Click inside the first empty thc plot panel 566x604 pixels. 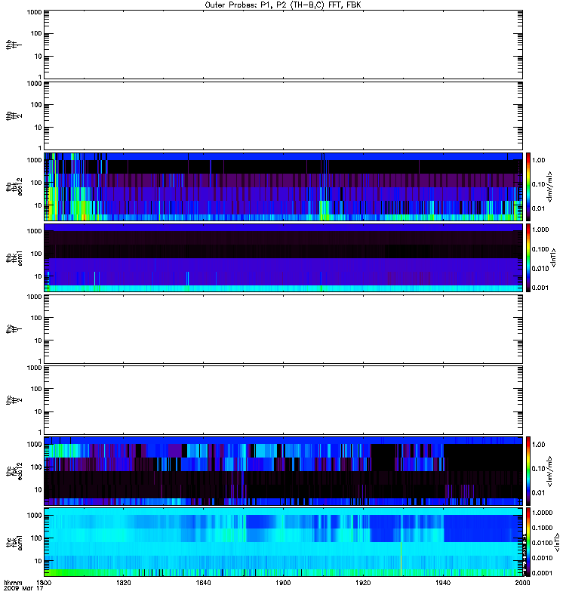[x=283, y=329]
